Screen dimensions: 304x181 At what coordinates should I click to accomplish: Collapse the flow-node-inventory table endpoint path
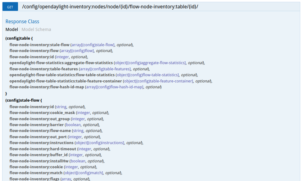click(115, 7)
